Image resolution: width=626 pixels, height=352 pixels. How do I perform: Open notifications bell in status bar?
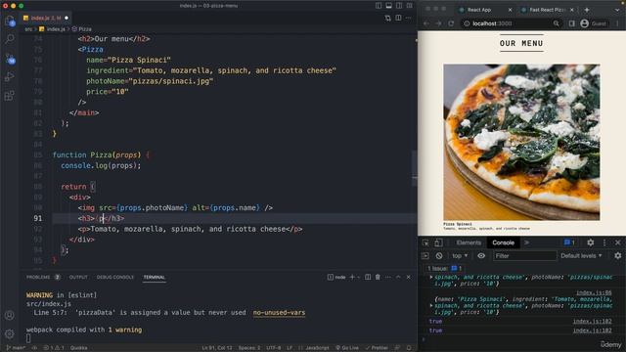[x=409, y=348]
